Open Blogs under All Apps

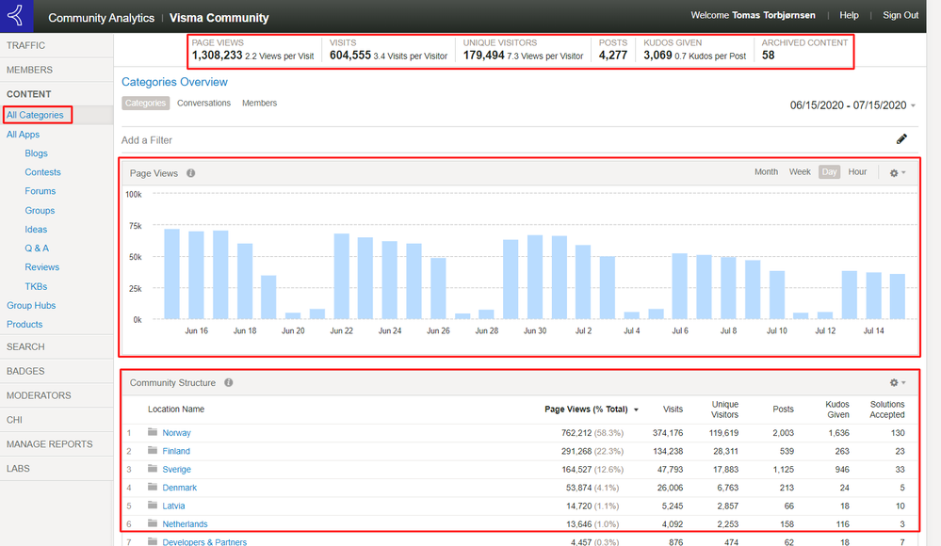pyautogui.click(x=36, y=153)
